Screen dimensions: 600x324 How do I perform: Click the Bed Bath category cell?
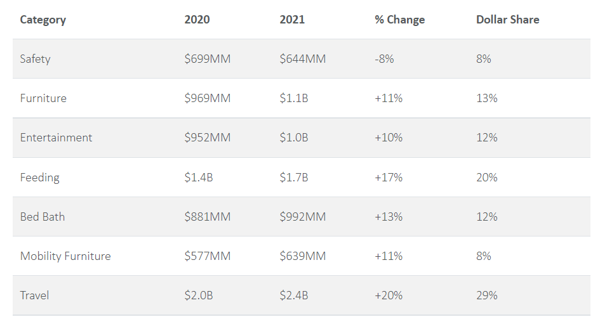point(42,217)
